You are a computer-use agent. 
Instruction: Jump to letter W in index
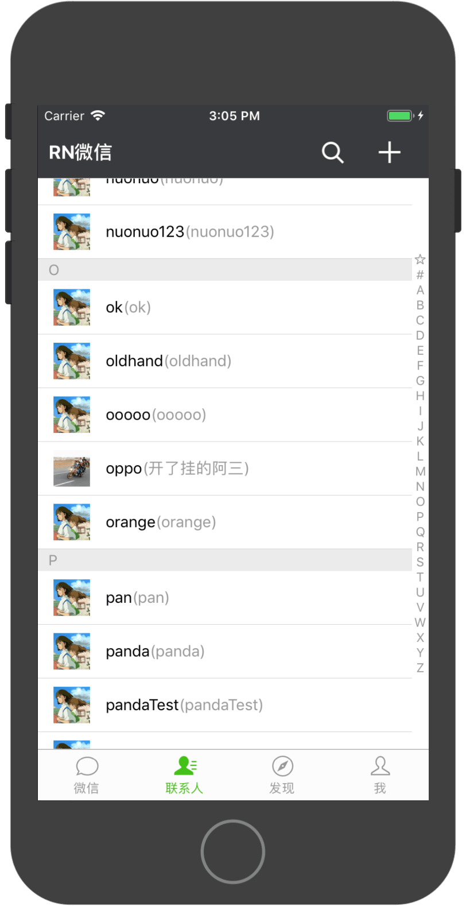click(x=420, y=622)
